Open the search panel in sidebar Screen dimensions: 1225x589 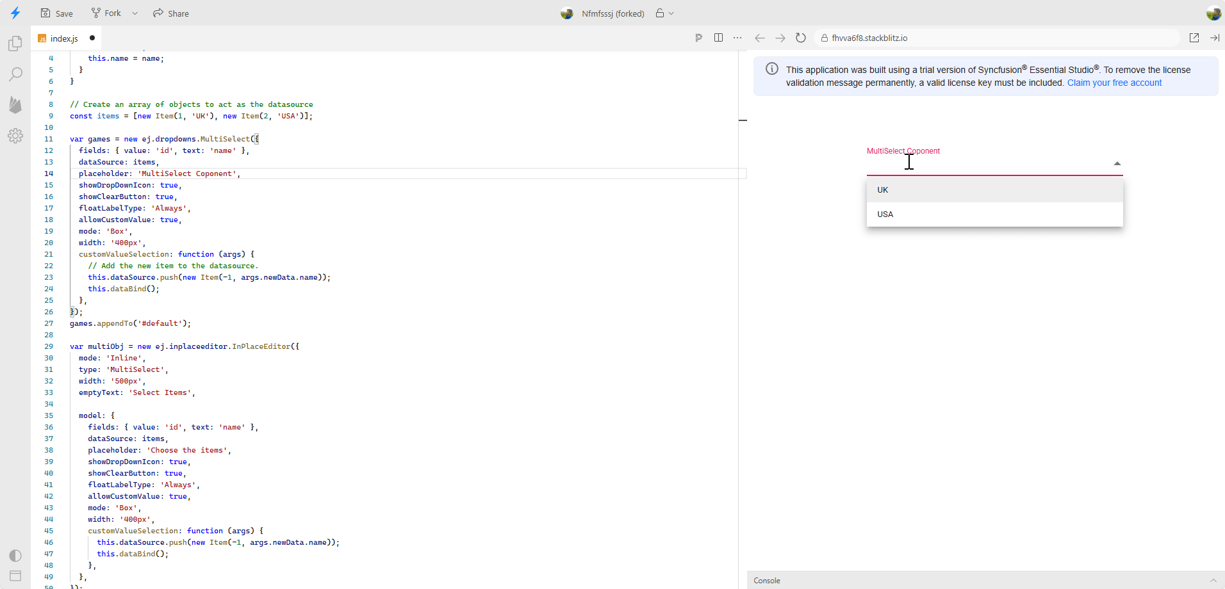15,74
